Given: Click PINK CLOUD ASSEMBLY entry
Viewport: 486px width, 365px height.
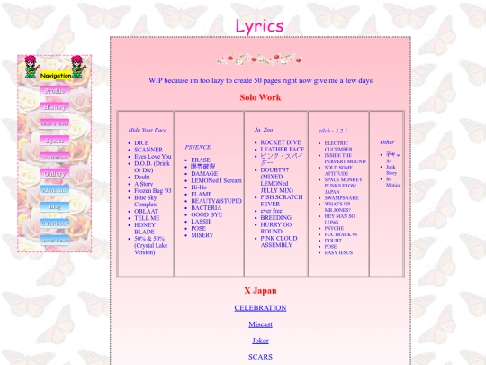Looking at the screenshot, I should pyautogui.click(x=279, y=242).
